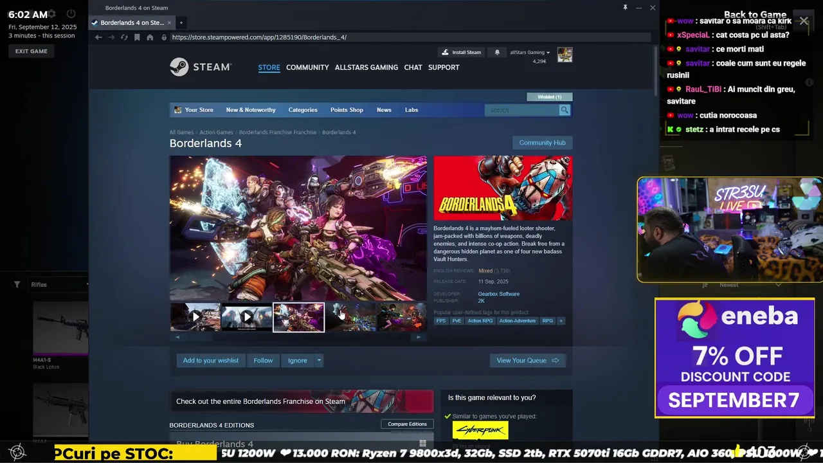Image resolution: width=823 pixels, height=463 pixels.
Task: Go to the browser home page icon
Action: [150, 37]
